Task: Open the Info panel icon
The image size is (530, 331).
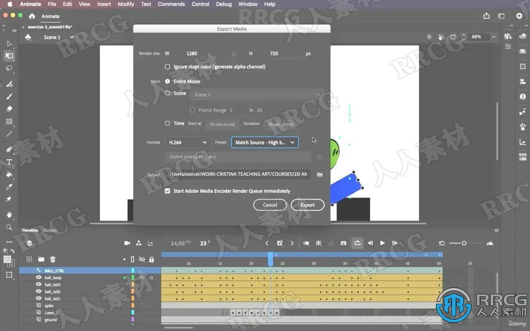Action: (x=523, y=97)
